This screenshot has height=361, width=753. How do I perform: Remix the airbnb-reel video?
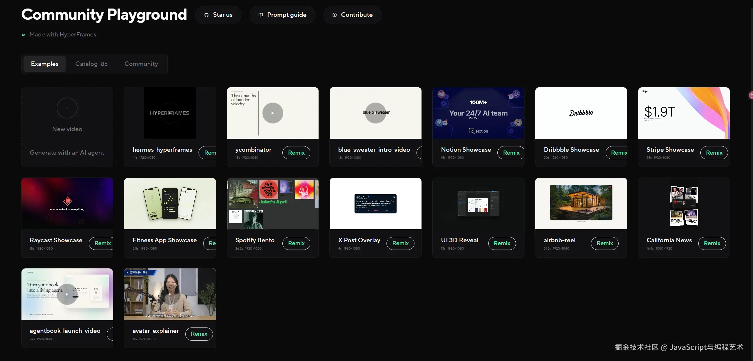point(605,243)
